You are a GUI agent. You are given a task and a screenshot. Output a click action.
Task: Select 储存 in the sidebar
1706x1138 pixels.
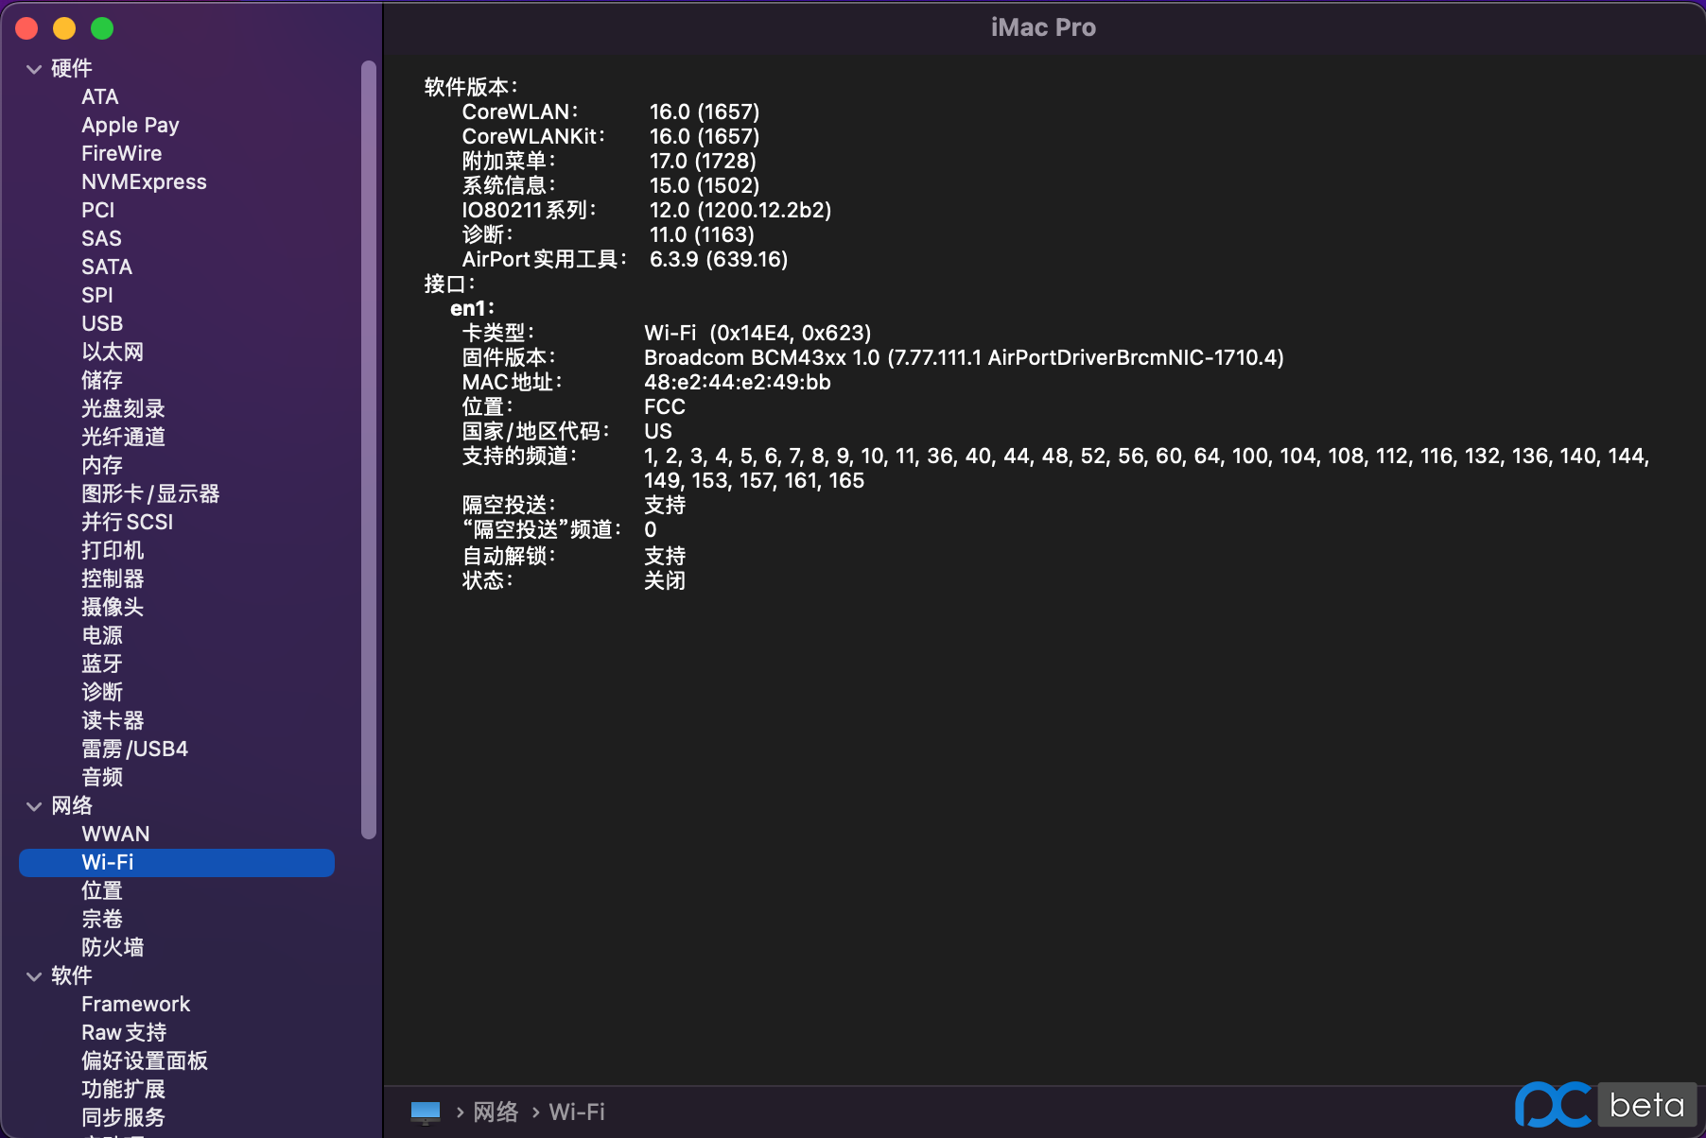[102, 380]
